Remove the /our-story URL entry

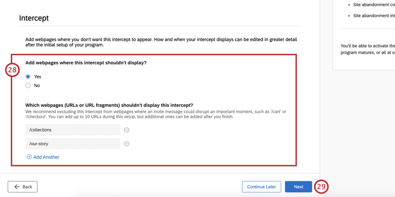click(x=127, y=144)
